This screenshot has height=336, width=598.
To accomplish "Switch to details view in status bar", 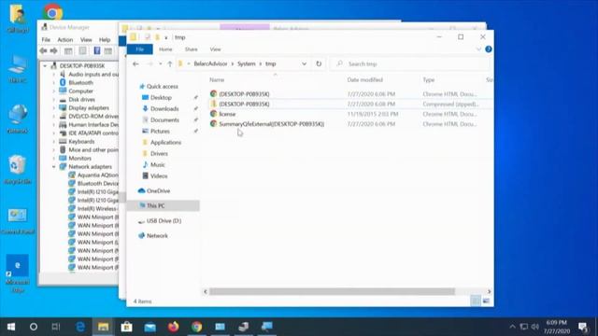I will [476, 301].
